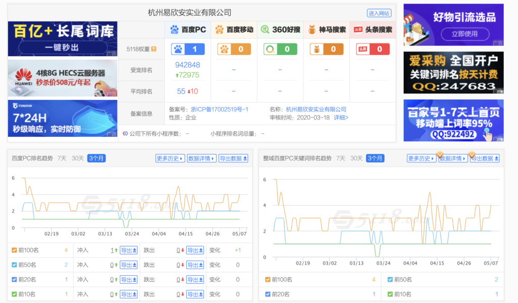518x303 pixels.
Task: Toggle the 前100名 checkbox in the 整域 keyword trend panel
Action: [268, 280]
